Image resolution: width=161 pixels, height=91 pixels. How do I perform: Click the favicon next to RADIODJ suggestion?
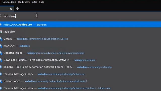pos(1,46)
